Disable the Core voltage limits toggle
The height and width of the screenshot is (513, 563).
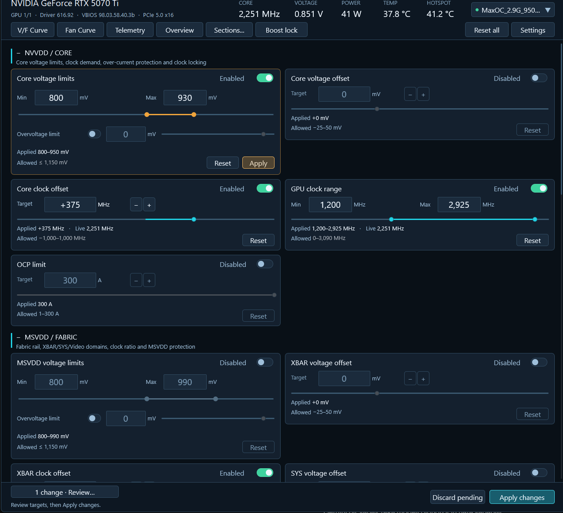[265, 78]
